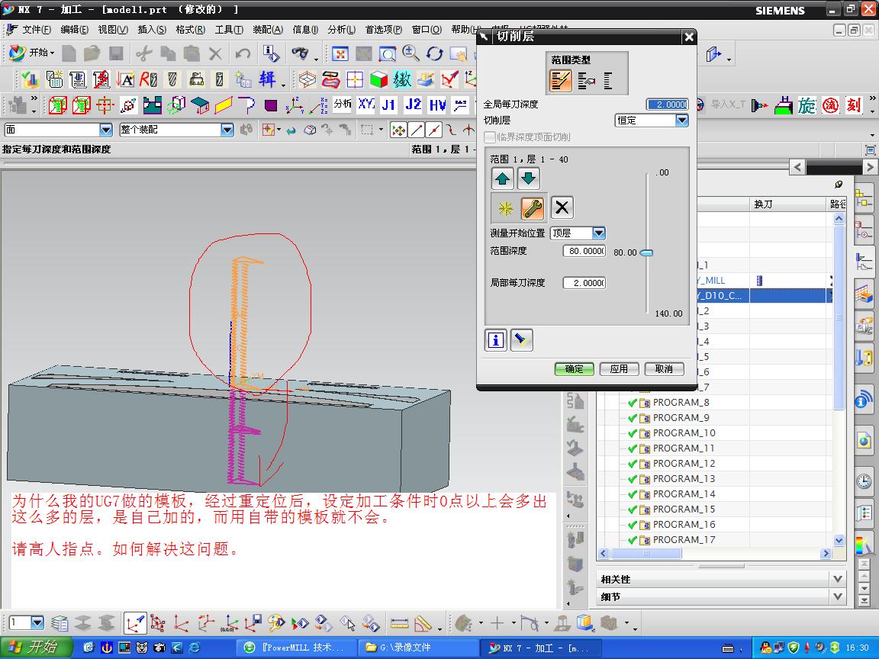Screen dimensions: 879x659
Task: Click the J1 toolbar icon
Action: 388,105
